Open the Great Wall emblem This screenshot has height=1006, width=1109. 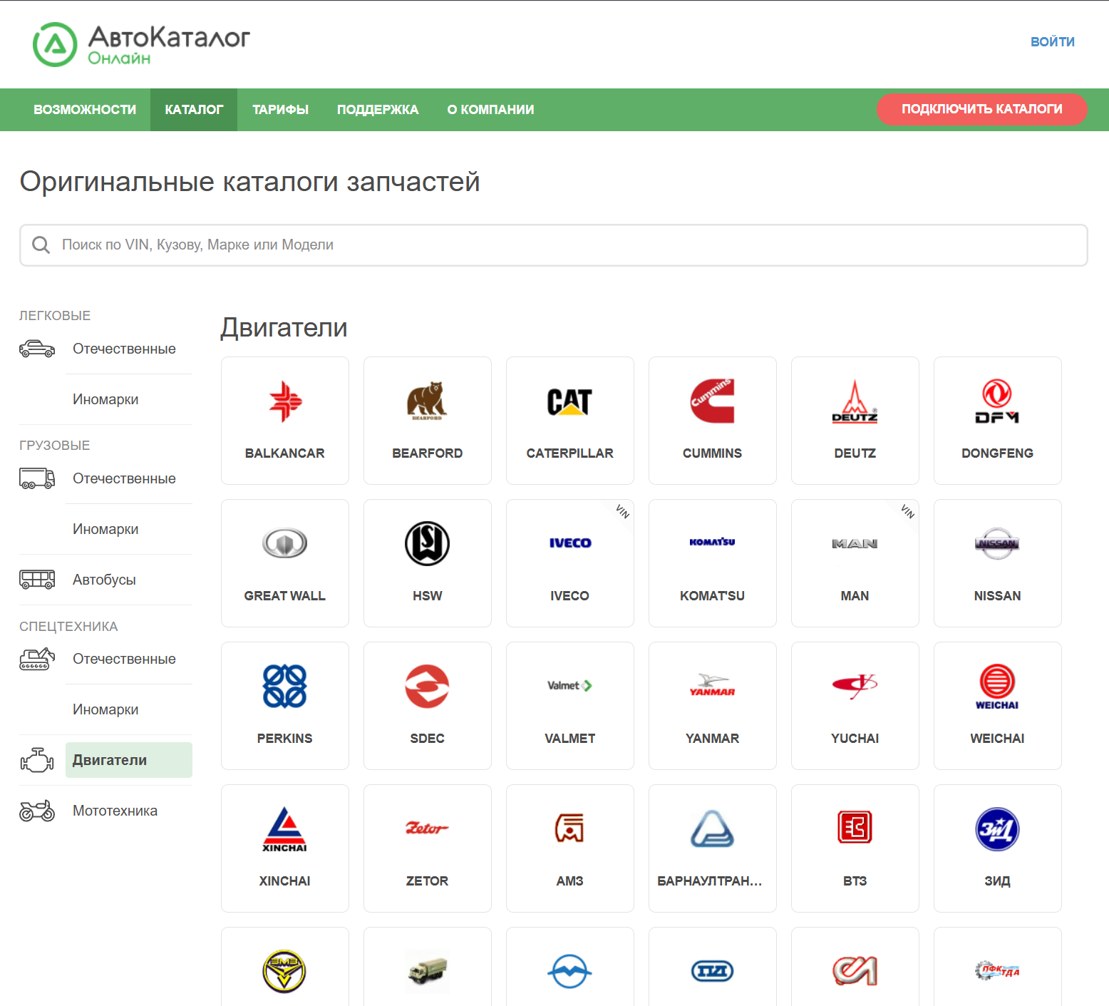point(285,543)
